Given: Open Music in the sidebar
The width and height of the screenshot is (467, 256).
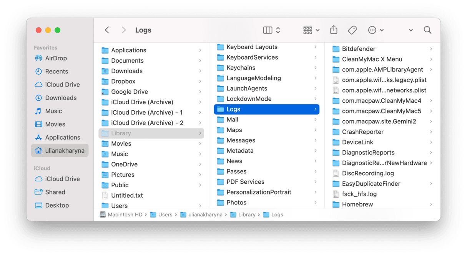Looking at the screenshot, I should (60, 111).
